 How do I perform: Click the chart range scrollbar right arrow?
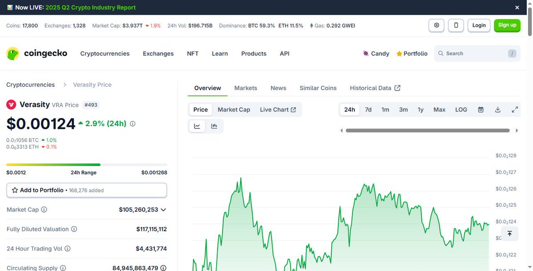517,131
